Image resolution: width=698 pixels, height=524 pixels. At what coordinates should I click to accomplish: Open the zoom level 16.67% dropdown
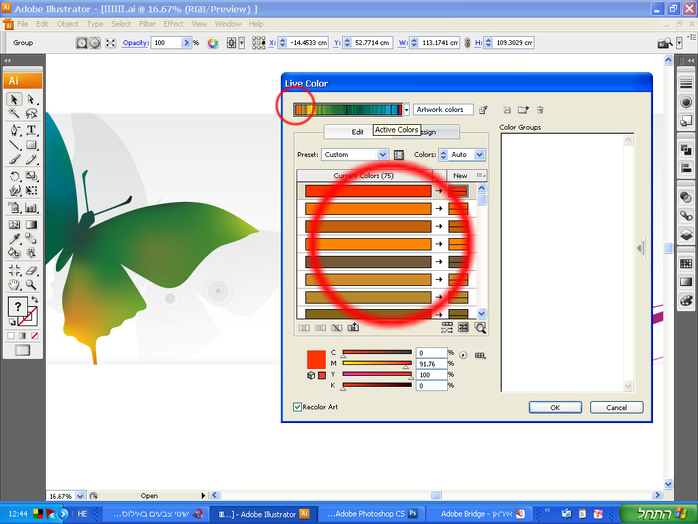coord(80,495)
